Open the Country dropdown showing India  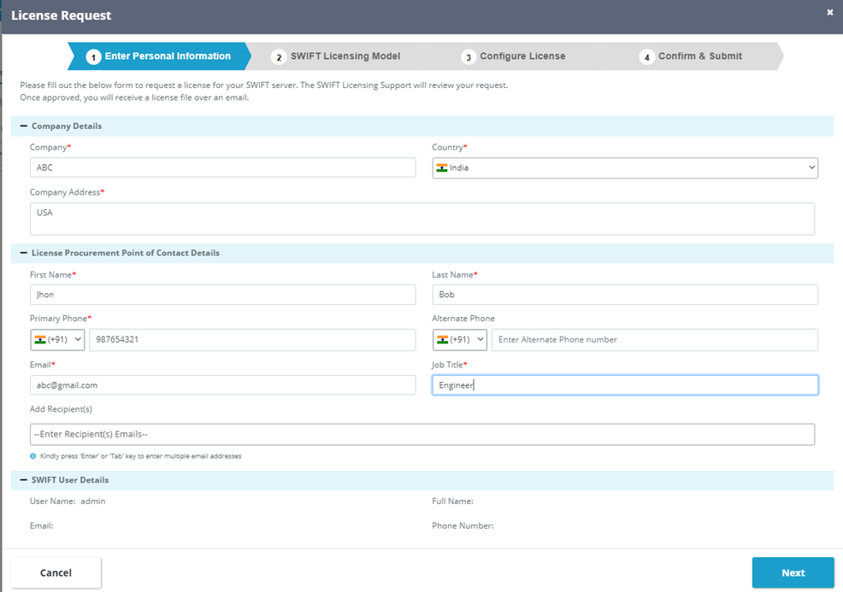625,167
